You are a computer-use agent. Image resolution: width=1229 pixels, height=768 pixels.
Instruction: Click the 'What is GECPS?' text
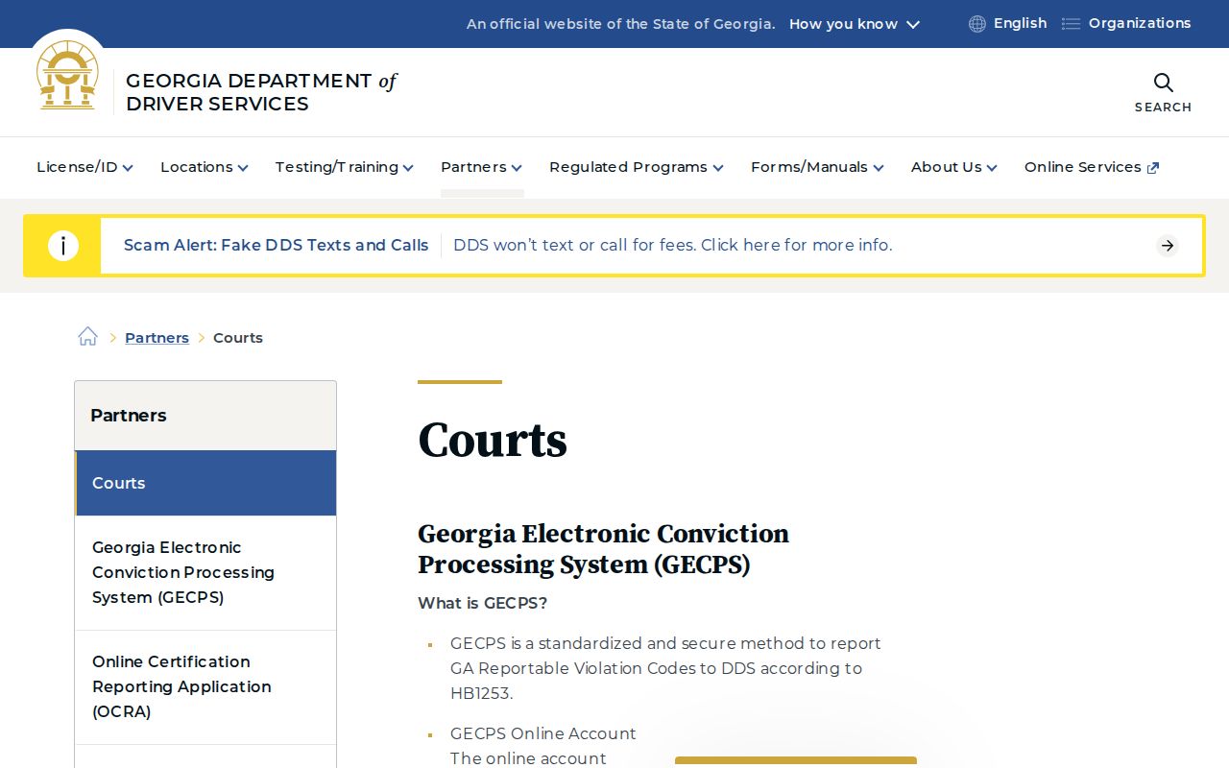coord(482,603)
